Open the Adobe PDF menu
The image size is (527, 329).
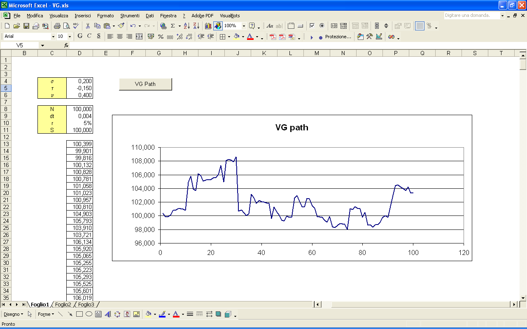(x=203, y=16)
